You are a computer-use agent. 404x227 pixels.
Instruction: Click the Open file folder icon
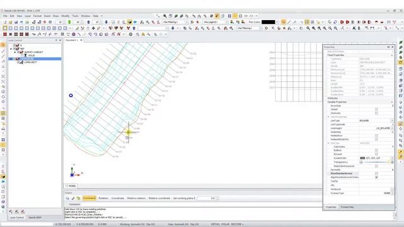[x=11, y=22]
